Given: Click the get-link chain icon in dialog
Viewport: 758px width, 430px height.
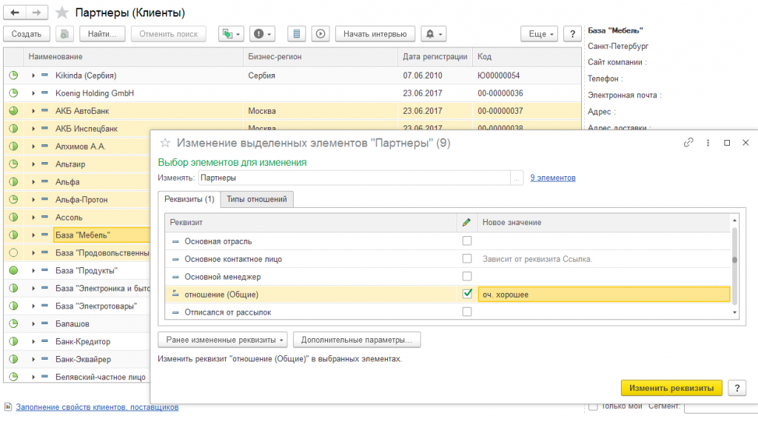Looking at the screenshot, I should click(x=688, y=143).
